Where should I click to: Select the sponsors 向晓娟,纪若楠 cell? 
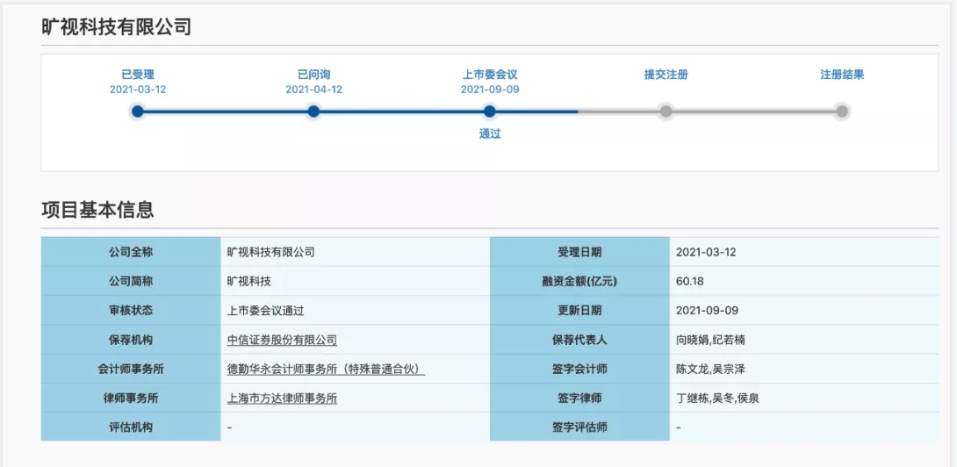tap(804, 340)
